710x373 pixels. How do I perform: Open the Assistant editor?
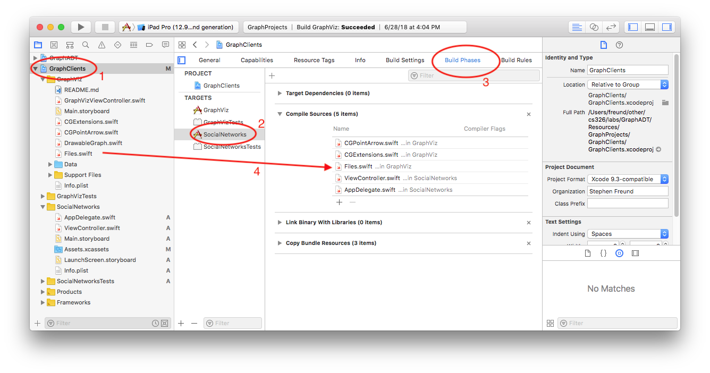(594, 27)
